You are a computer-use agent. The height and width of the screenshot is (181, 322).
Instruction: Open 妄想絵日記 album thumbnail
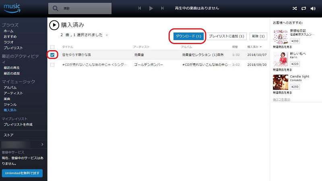[x=280, y=37]
